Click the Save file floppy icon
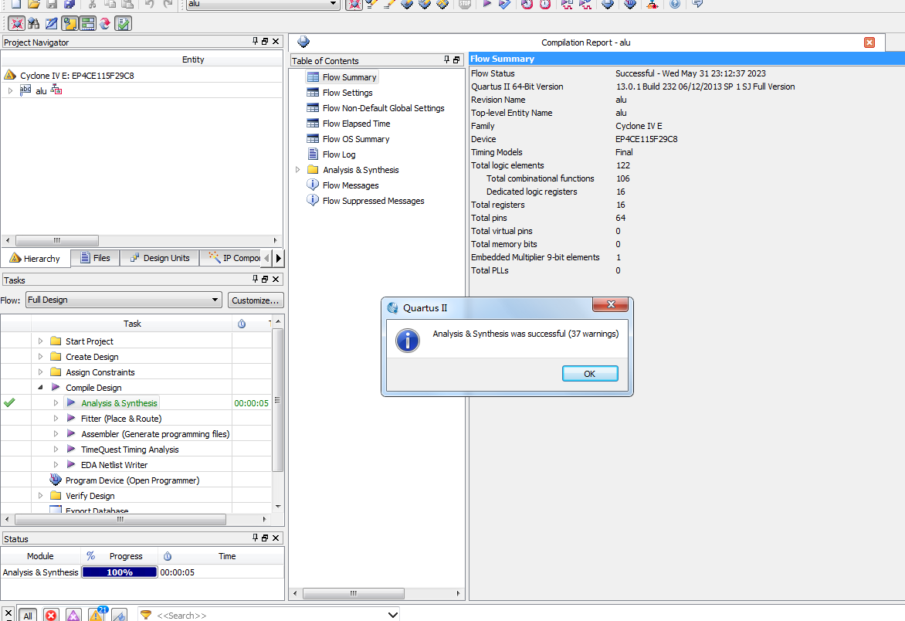905x621 pixels. [52, 4]
